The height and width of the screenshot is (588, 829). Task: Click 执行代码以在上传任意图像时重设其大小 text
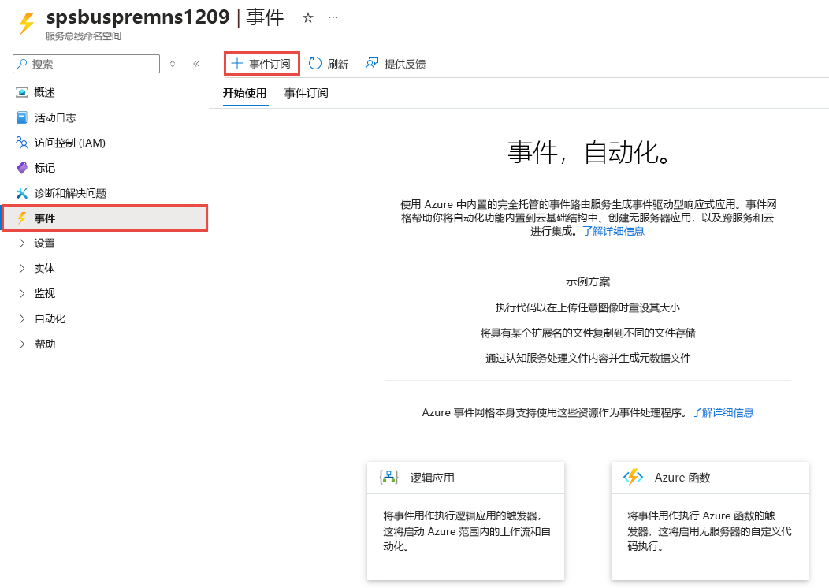pos(587,307)
